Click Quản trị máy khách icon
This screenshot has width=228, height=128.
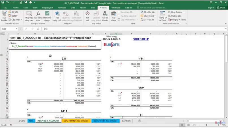tap(96, 14)
